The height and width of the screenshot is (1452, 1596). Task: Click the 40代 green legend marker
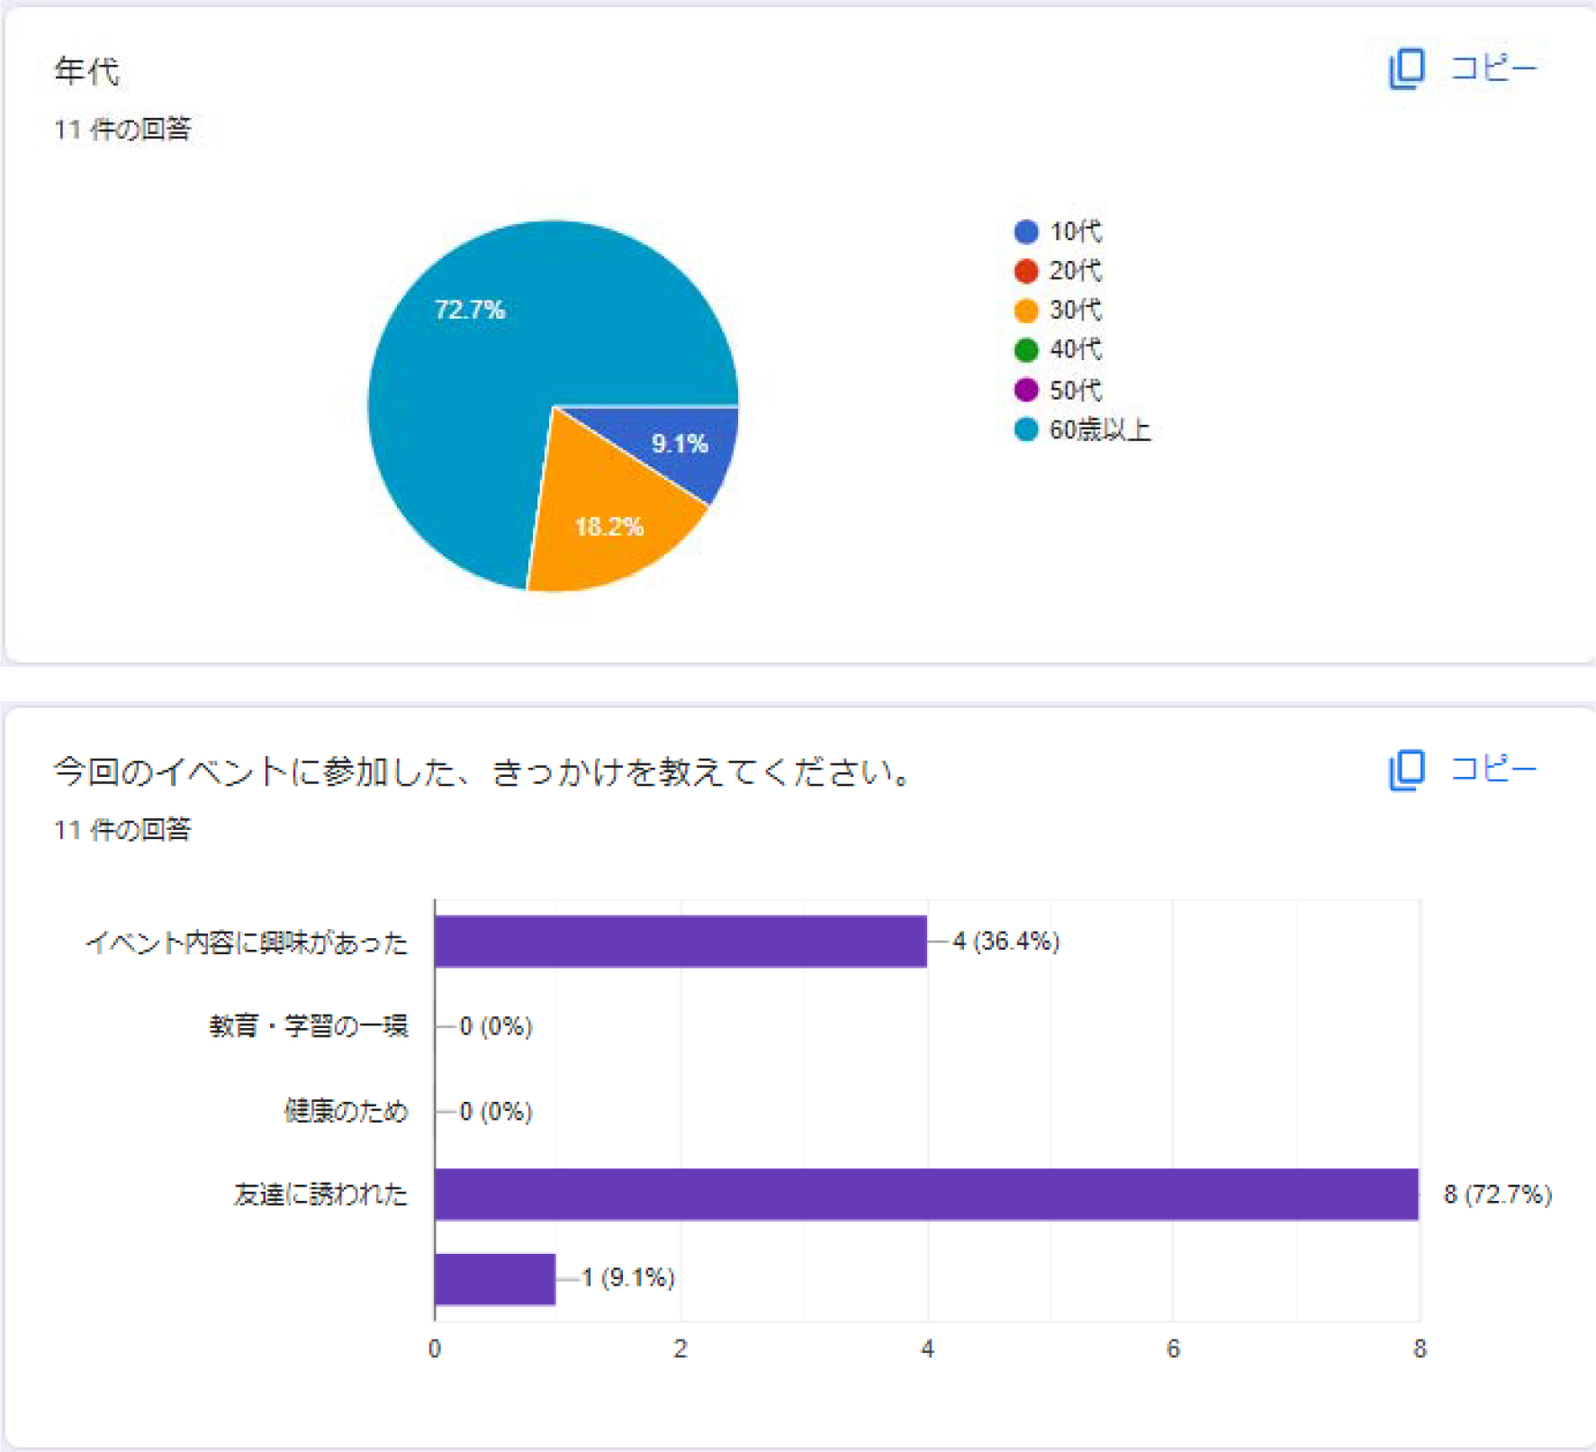click(1026, 349)
